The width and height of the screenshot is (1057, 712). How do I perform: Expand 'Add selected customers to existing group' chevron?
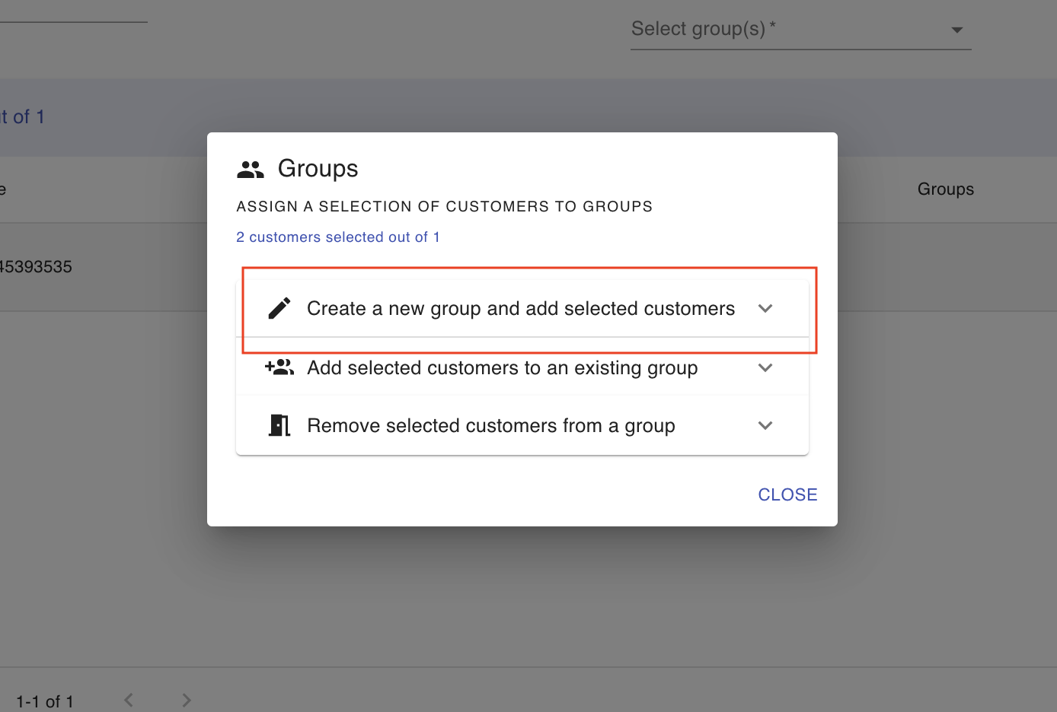[765, 367]
